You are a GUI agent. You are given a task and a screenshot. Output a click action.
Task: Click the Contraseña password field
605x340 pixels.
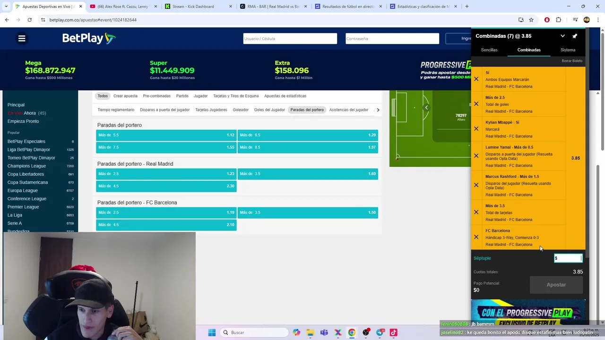point(392,39)
